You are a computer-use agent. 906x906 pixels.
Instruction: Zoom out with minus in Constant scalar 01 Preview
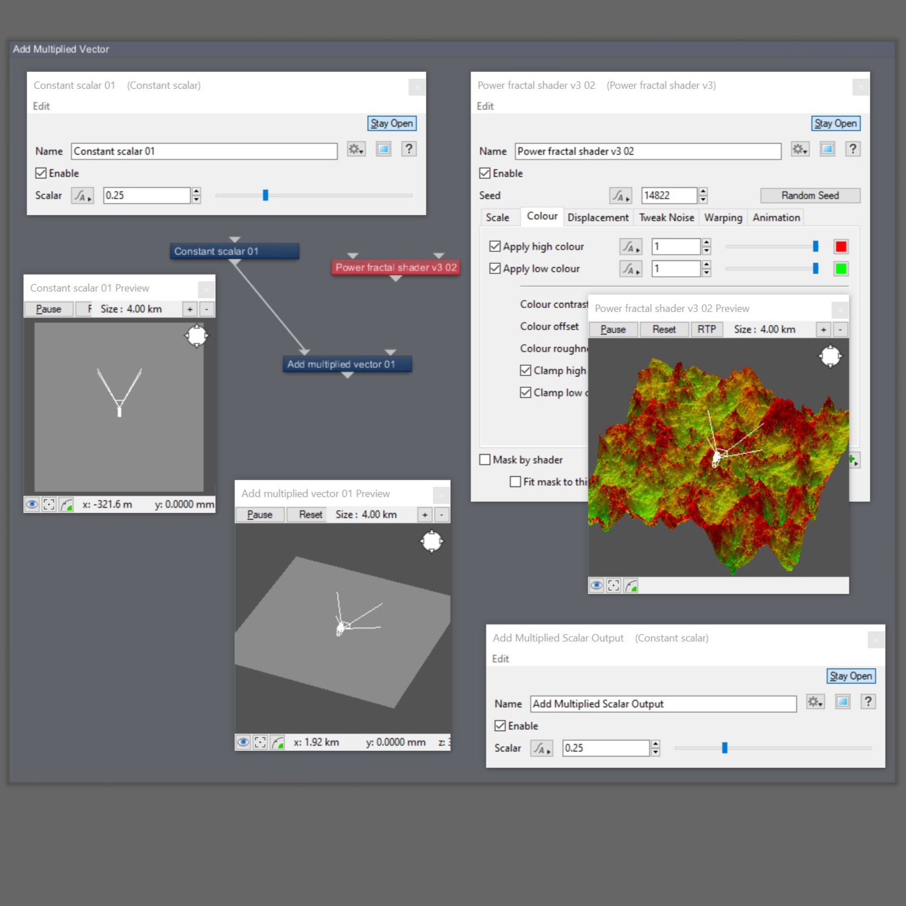click(207, 309)
